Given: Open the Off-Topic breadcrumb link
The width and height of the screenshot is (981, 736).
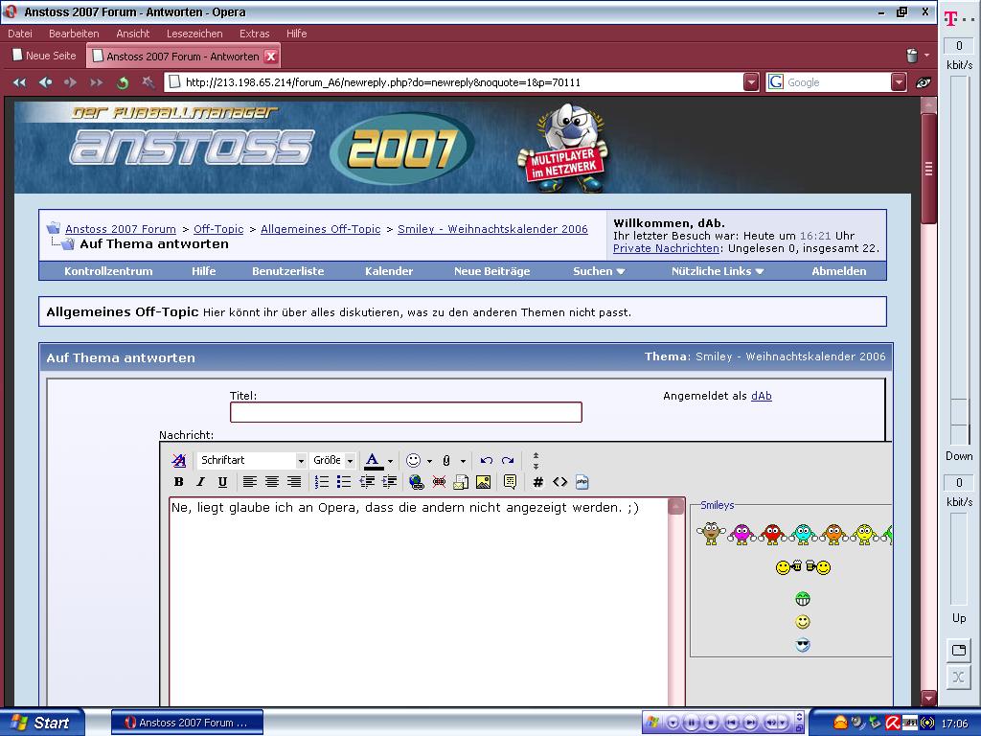Looking at the screenshot, I should pyautogui.click(x=218, y=229).
